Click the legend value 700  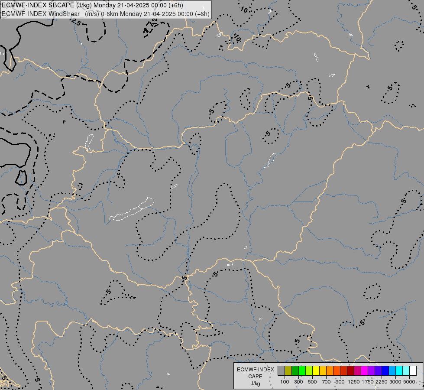327,382
